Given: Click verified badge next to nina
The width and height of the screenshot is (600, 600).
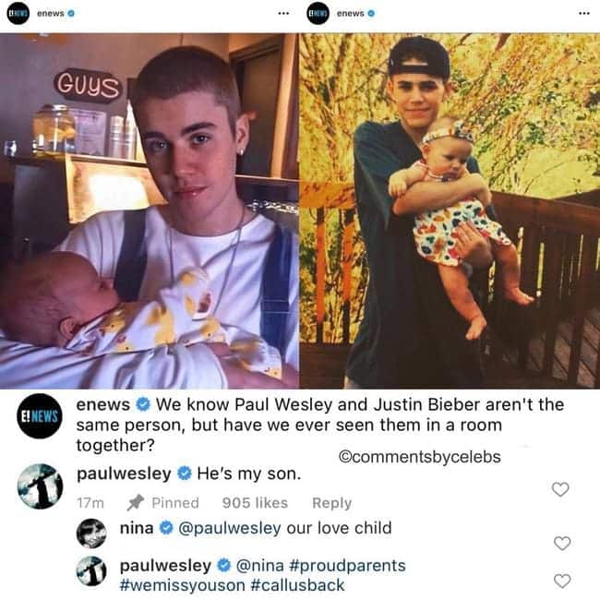Looking at the screenshot, I should click(x=166, y=528).
